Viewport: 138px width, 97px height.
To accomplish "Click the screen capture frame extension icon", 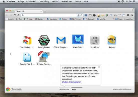I will coord(124,15).
